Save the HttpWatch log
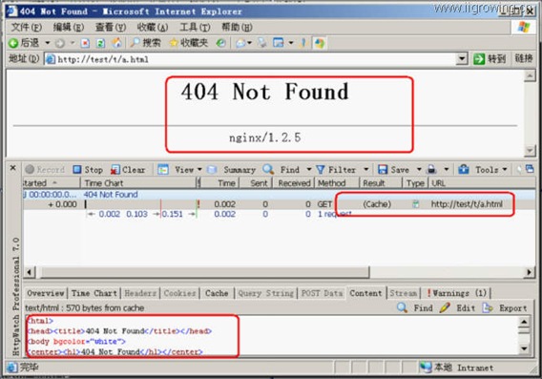Screen dimensions: 542x379 (393, 169)
